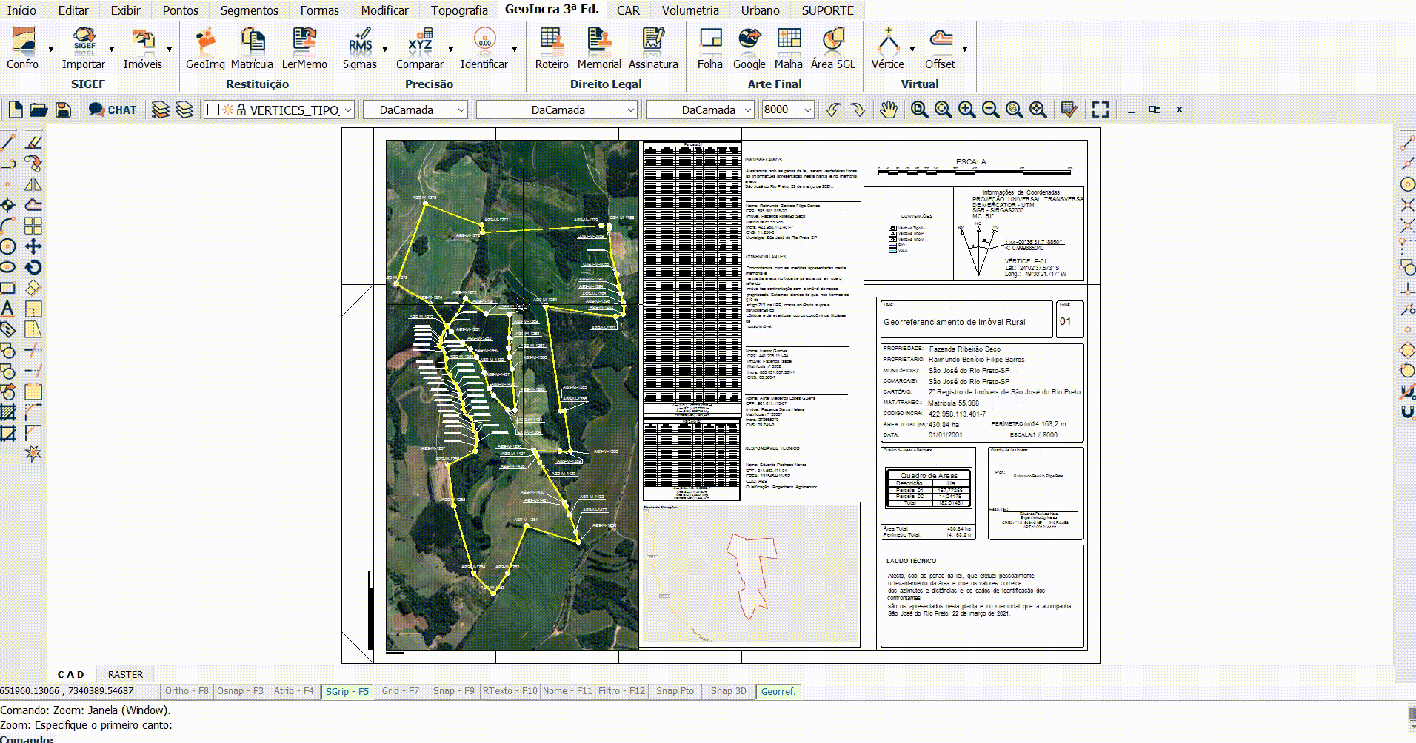1416x743 pixels.
Task: Expand the Importar dropdown arrow
Action: click(x=112, y=50)
